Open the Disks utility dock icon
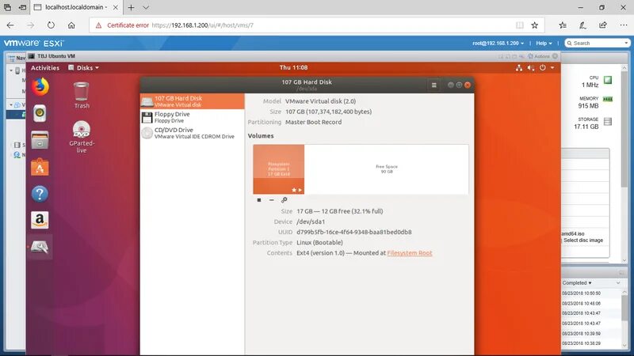The image size is (634, 356). pos(40,247)
